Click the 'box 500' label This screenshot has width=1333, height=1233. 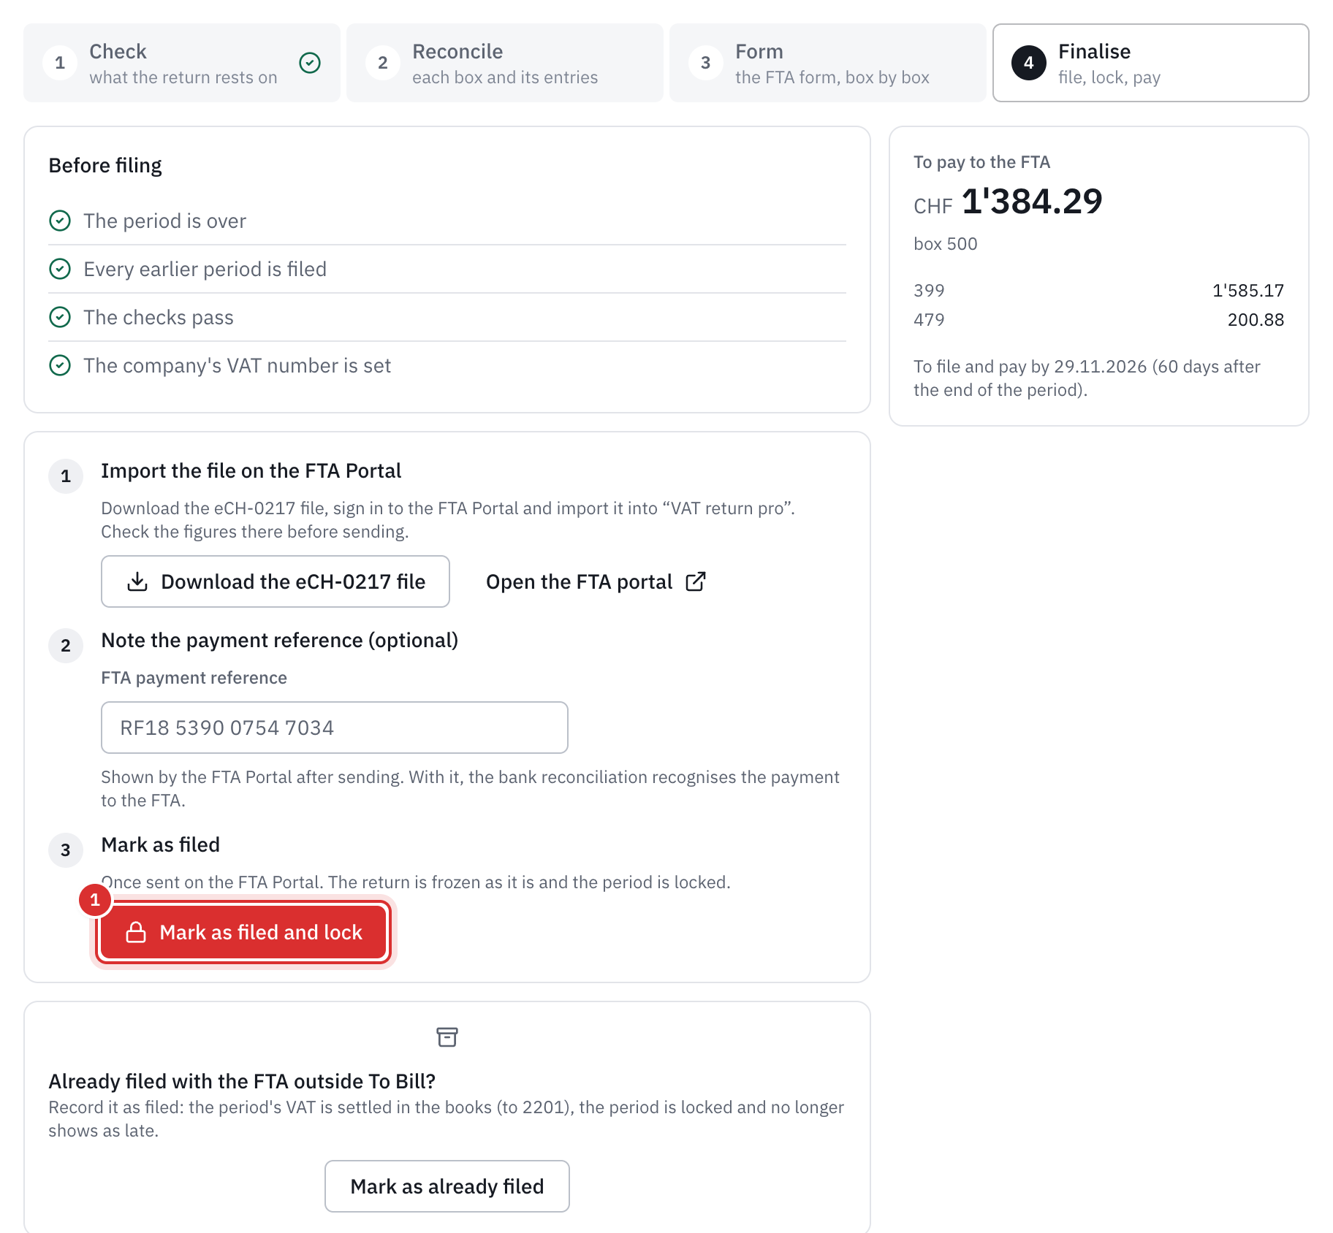tap(946, 244)
